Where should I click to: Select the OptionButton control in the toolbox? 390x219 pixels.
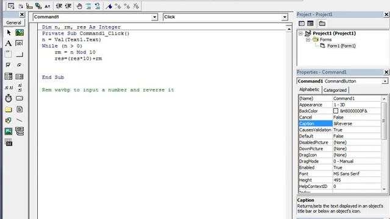[19, 65]
